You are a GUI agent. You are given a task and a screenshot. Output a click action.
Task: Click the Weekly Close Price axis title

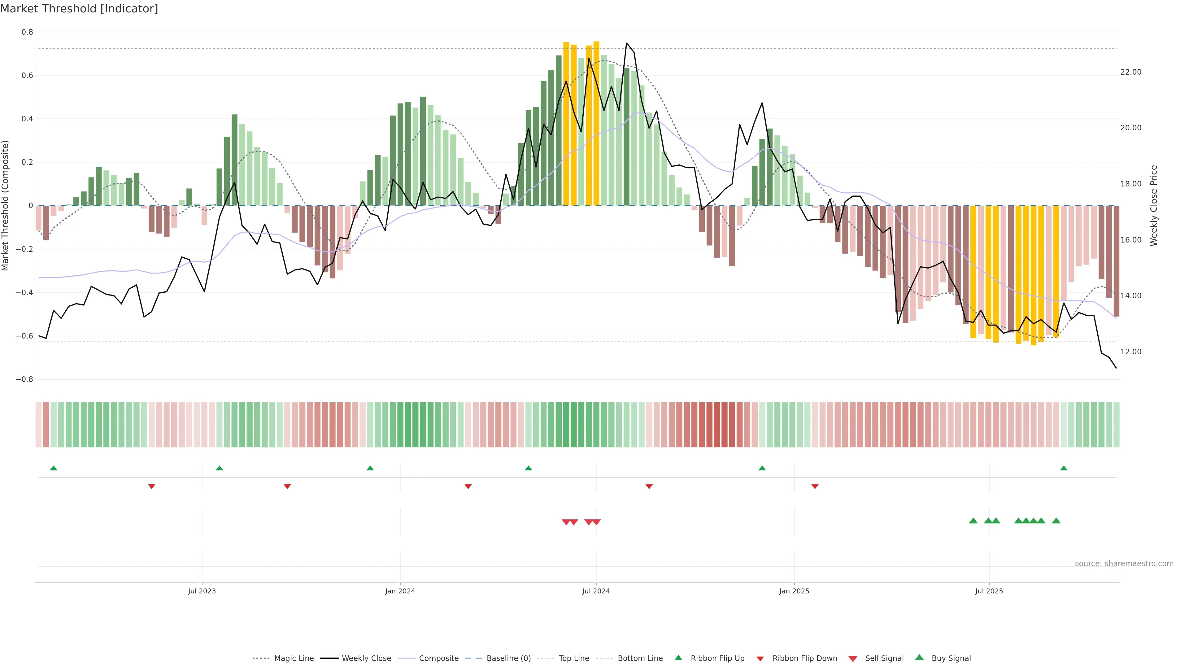click(x=1153, y=205)
